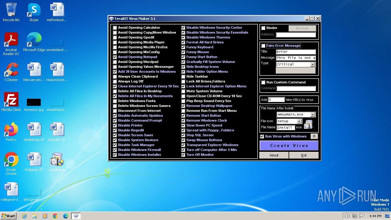Click the error Message text field
The width and height of the screenshot is (391, 220).
[x=296, y=58]
